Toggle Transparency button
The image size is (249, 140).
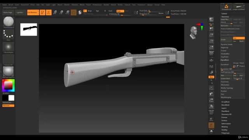pyautogui.click(x=211, y=119)
